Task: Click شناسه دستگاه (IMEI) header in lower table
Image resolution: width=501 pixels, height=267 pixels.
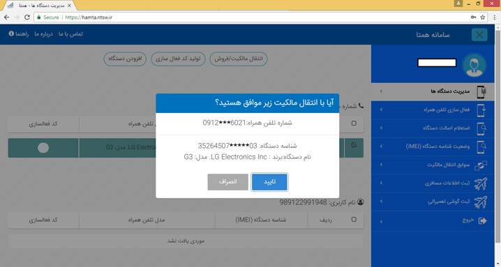Action: click(261, 220)
